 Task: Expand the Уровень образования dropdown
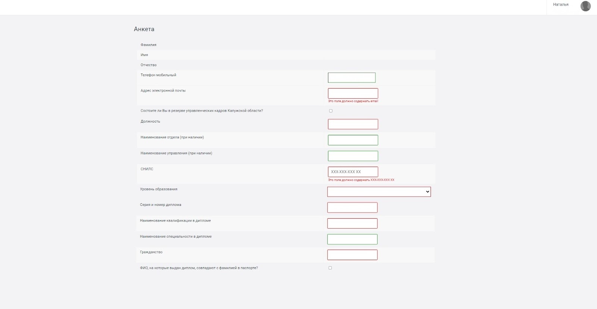(x=379, y=192)
